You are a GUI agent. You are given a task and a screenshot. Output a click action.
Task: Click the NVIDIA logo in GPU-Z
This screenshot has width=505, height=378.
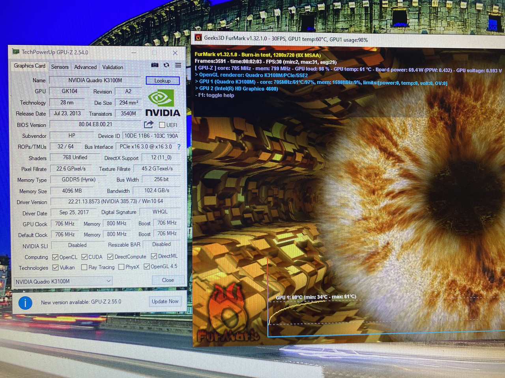(163, 103)
